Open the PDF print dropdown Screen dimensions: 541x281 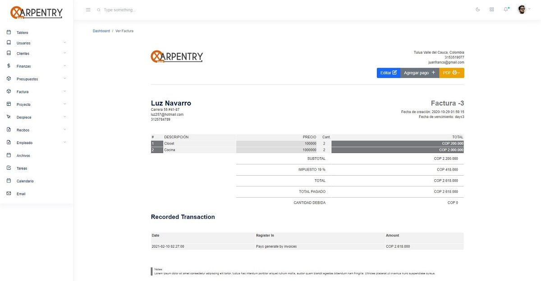[x=451, y=73]
